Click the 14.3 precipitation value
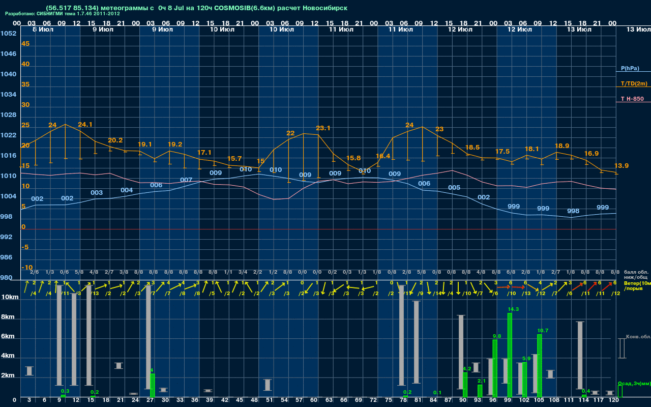Screen dimensions: 651x407 513,309
